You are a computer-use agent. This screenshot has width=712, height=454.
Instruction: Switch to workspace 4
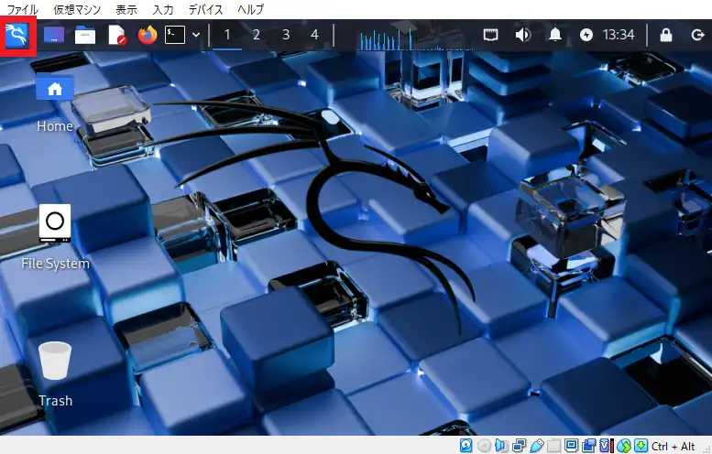tap(314, 35)
